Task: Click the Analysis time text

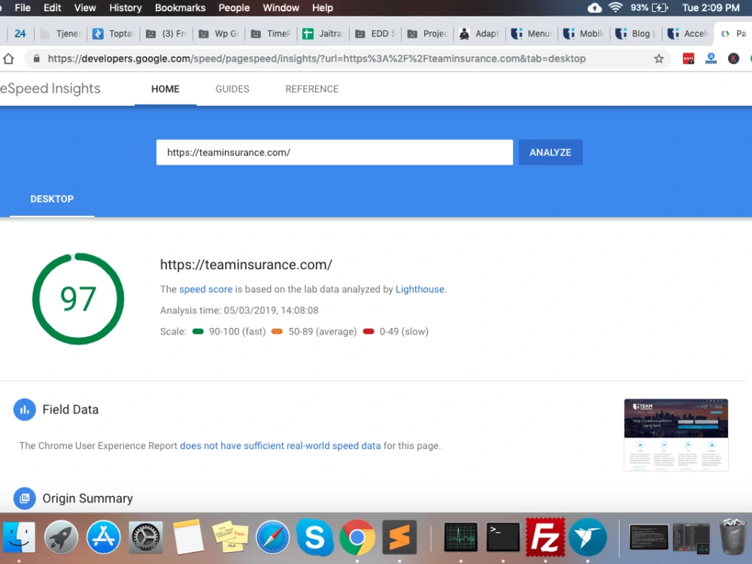Action: 239,311
